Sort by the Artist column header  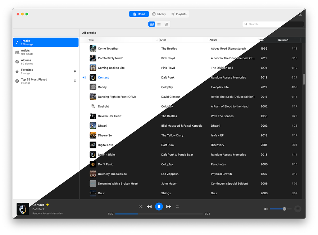click(x=184, y=40)
